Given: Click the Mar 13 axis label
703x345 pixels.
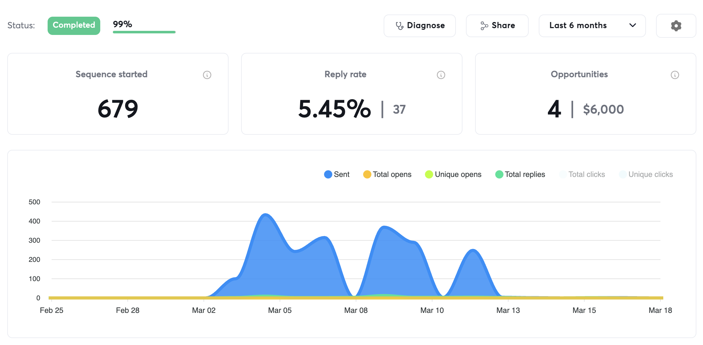Looking at the screenshot, I should pos(508,310).
